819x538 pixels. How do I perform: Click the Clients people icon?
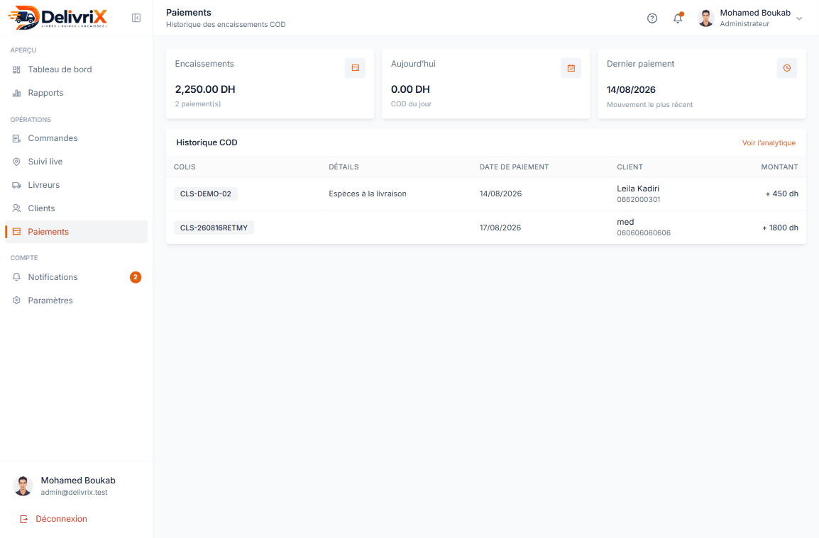point(17,208)
